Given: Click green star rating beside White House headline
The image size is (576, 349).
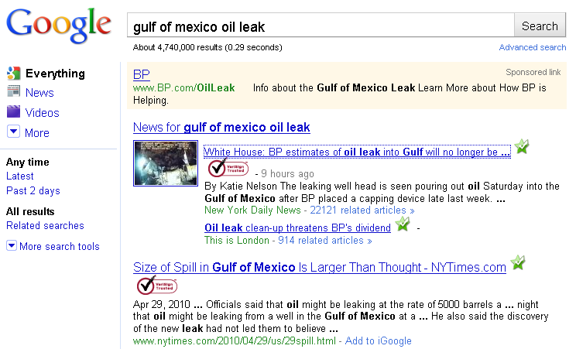Looking at the screenshot, I should (x=522, y=146).
